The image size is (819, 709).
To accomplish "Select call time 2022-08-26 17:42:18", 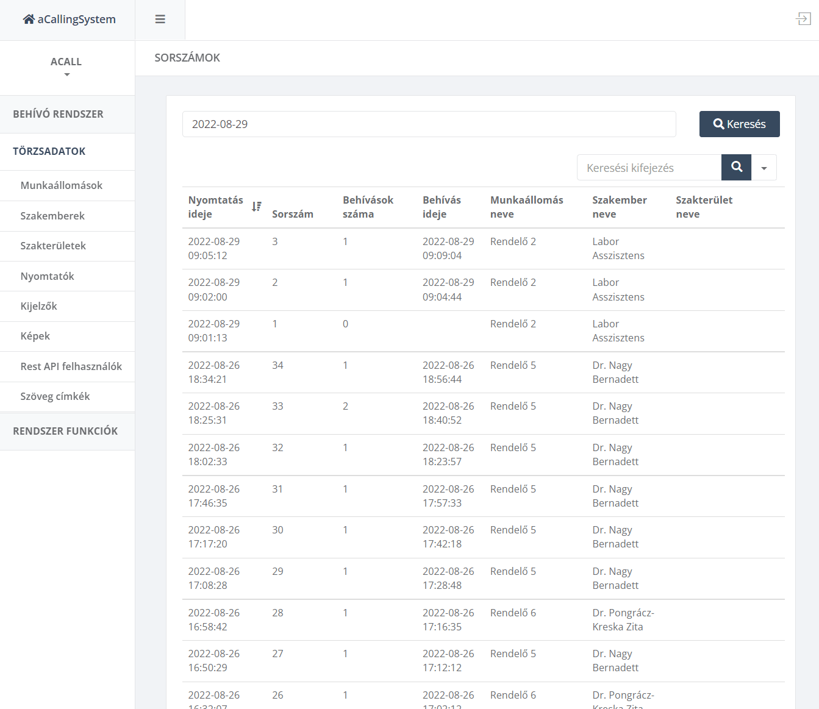I will point(448,536).
